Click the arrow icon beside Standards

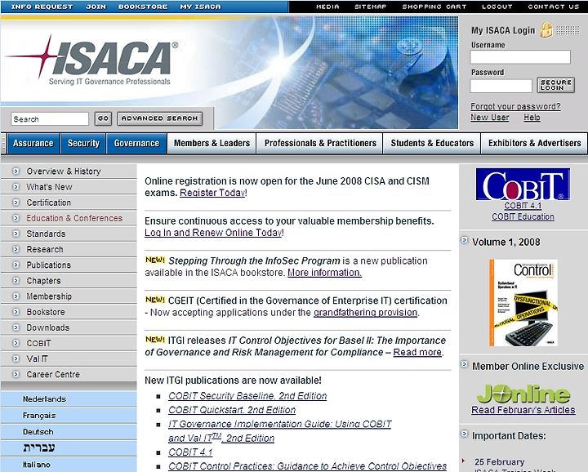point(16,234)
